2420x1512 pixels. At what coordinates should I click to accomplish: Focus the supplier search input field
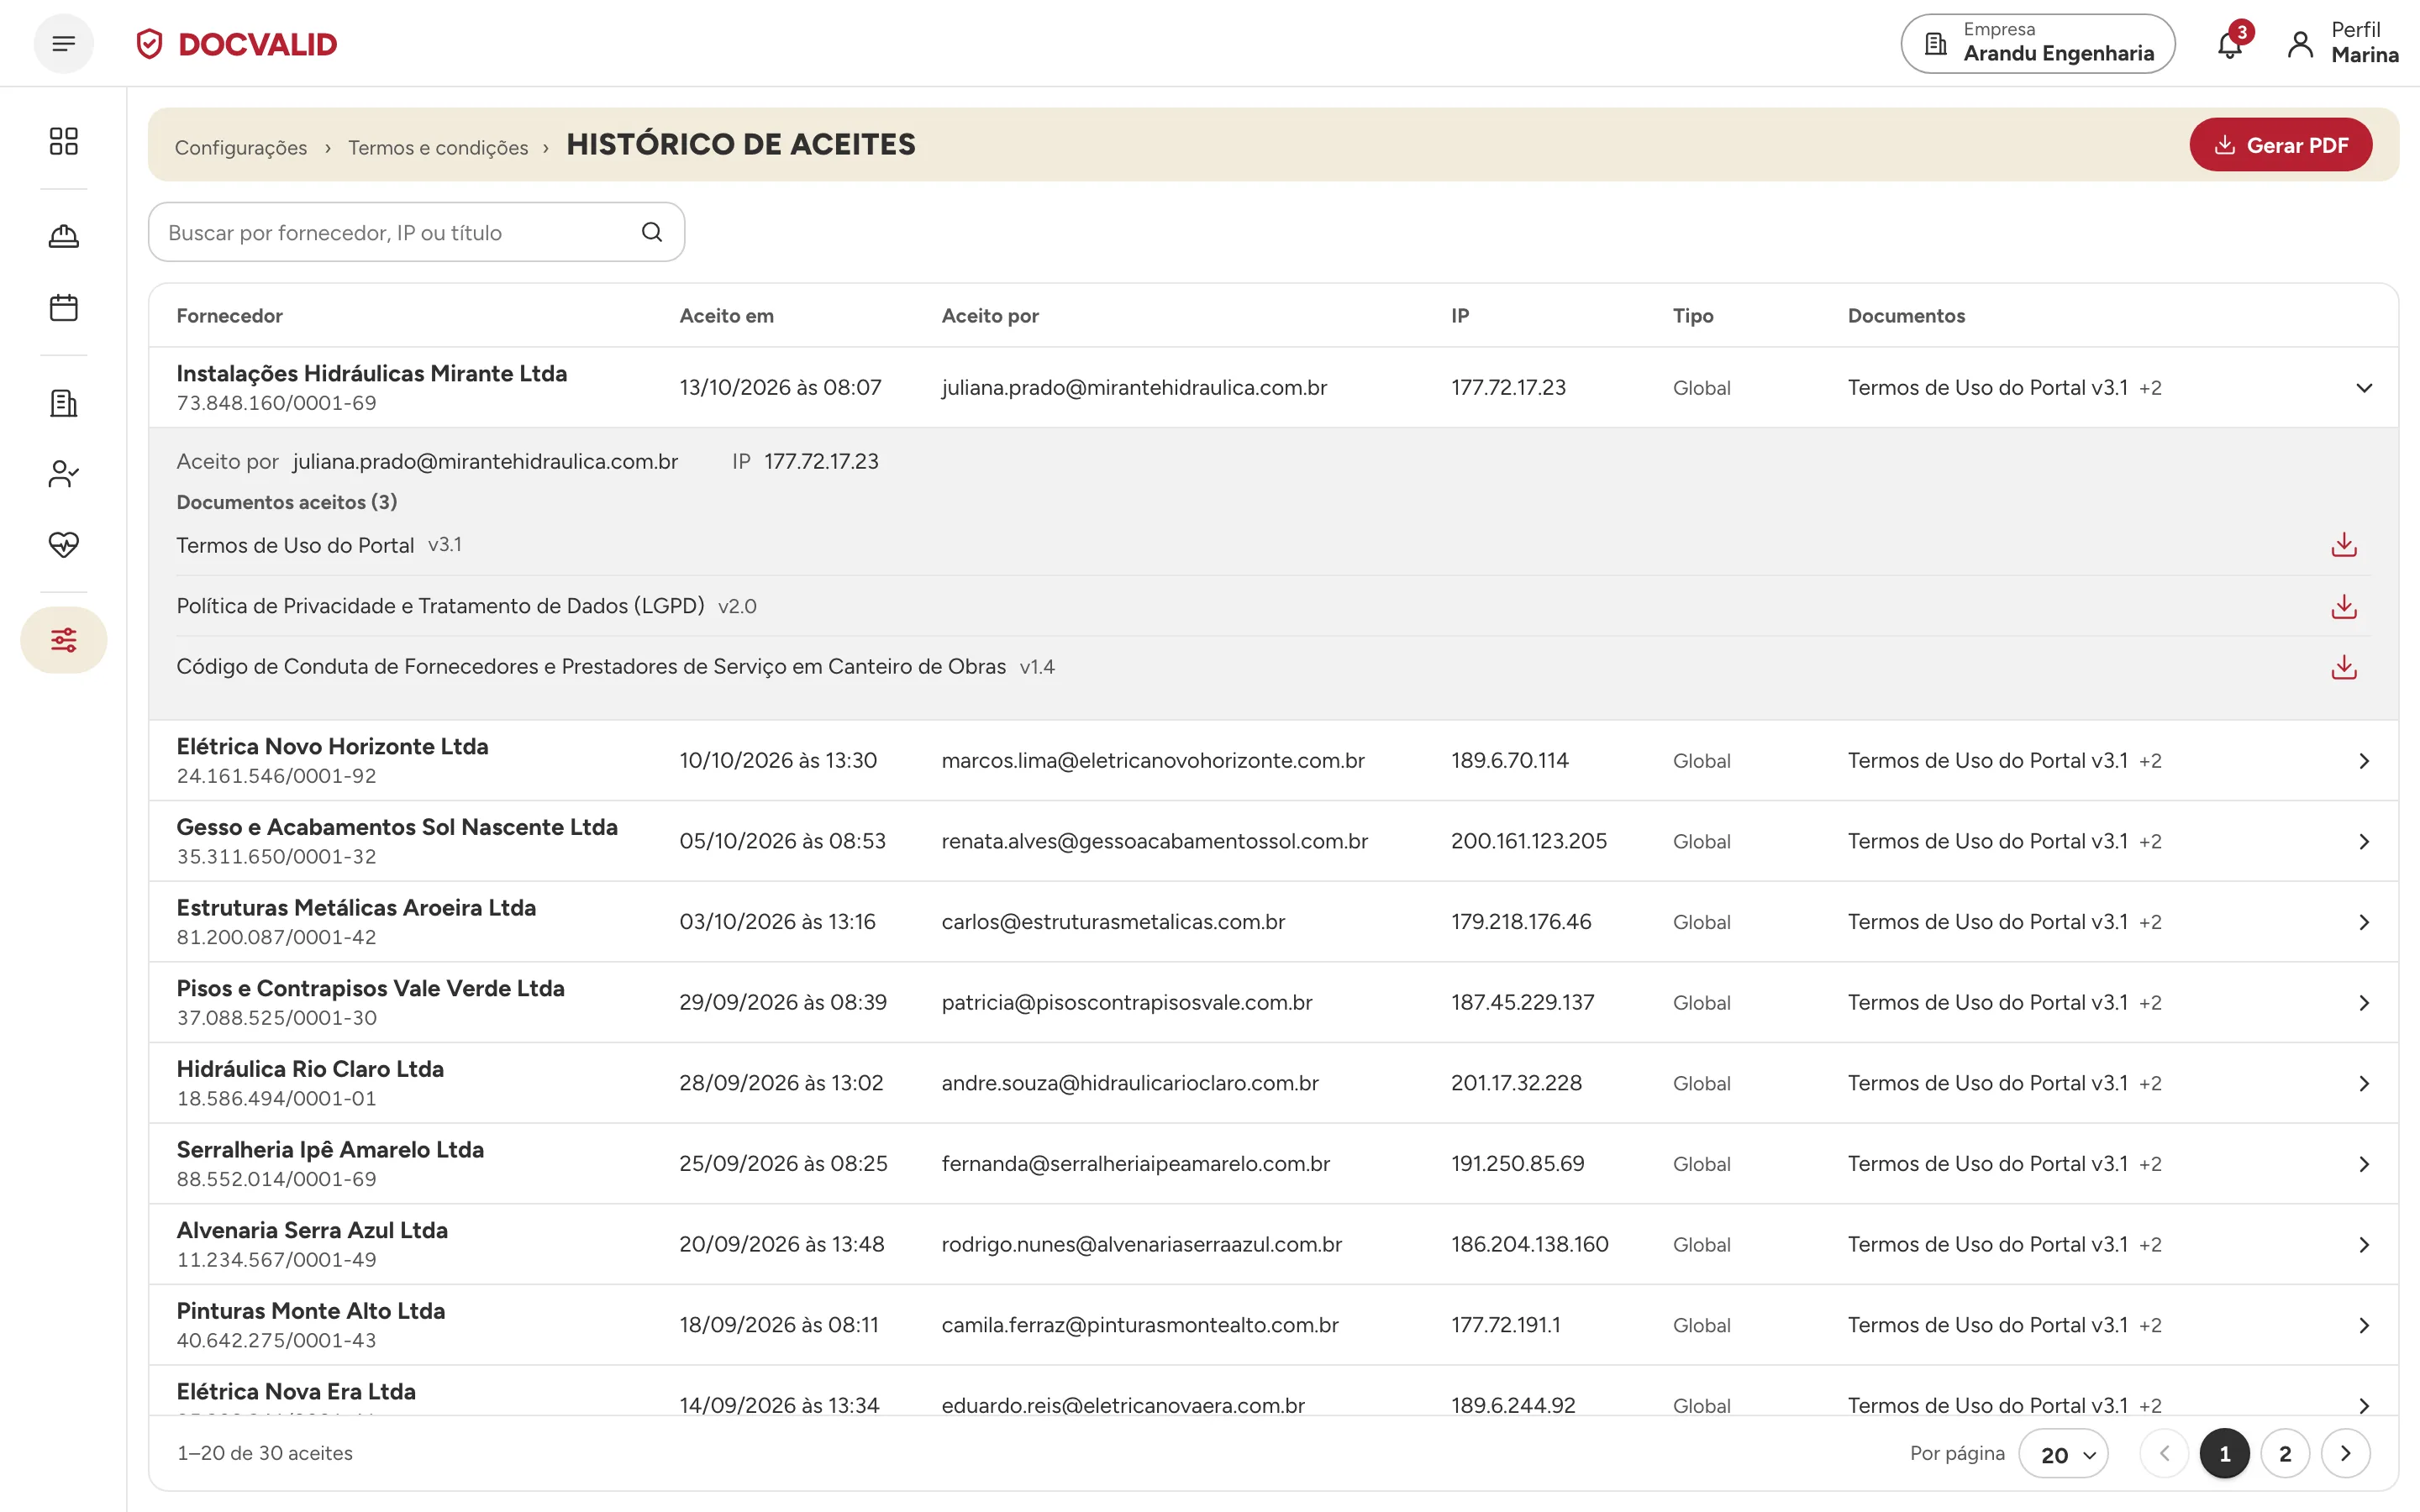[416, 232]
